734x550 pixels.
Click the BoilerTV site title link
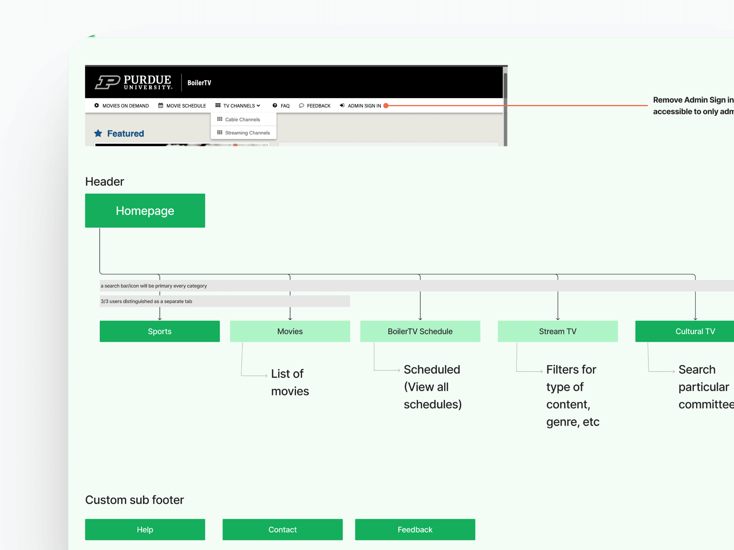(199, 83)
